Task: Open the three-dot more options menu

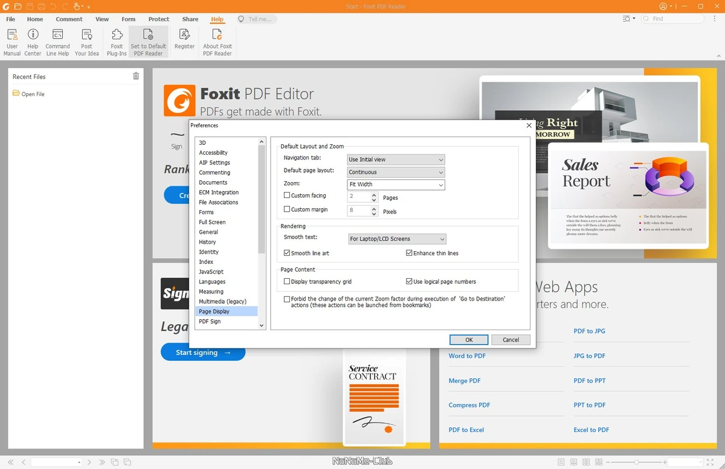Action: 715,19
